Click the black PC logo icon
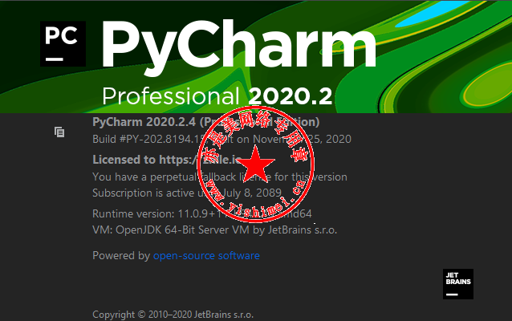The width and height of the screenshot is (512, 321). [x=63, y=44]
